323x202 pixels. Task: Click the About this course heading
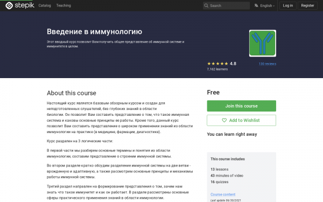point(72,93)
